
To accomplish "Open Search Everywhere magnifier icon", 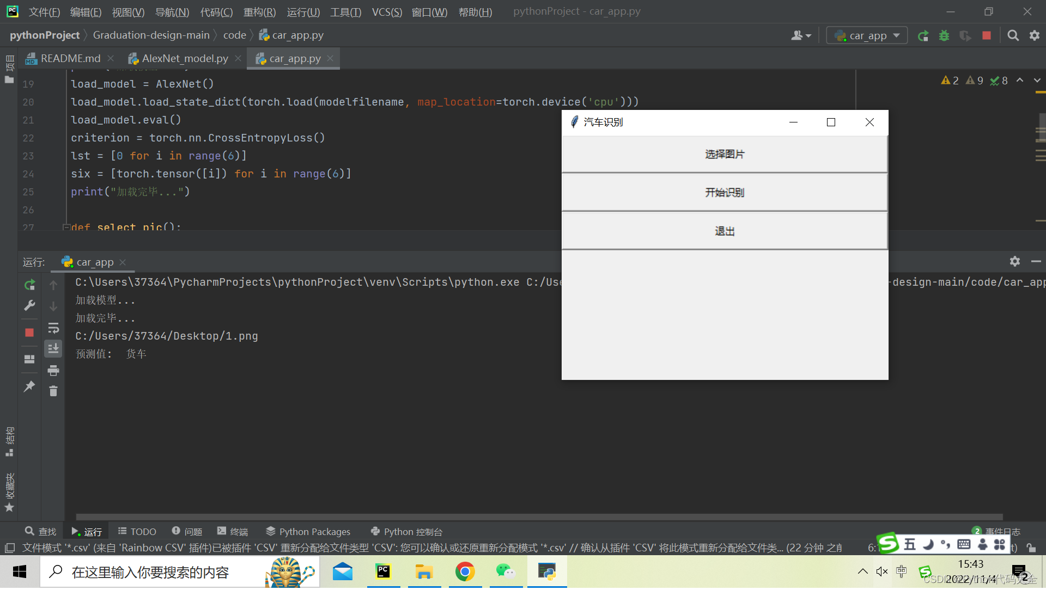I will tap(1013, 36).
